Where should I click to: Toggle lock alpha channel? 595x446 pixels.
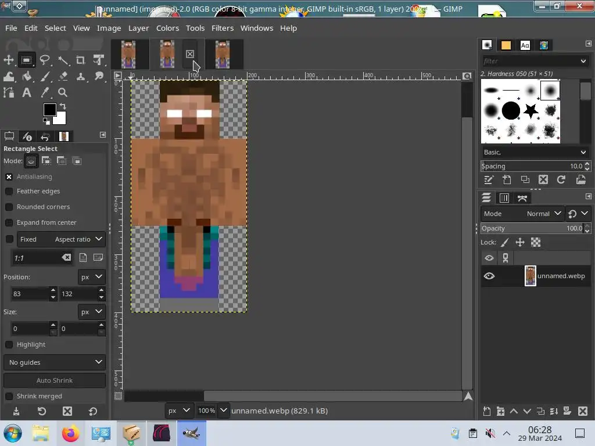(536, 242)
